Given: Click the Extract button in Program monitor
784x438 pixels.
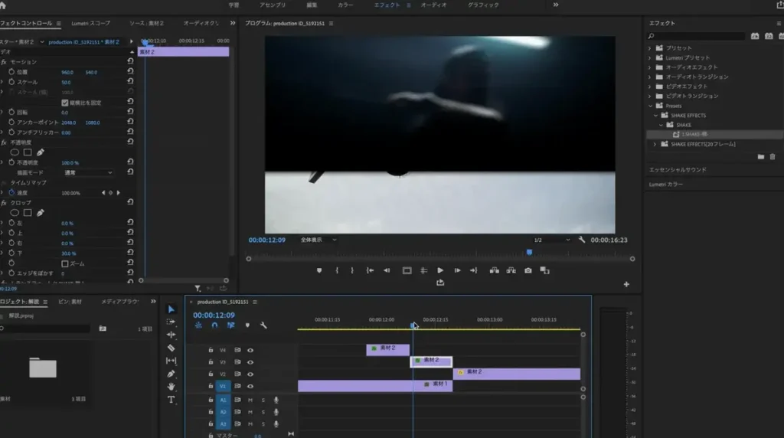Looking at the screenshot, I should [x=511, y=270].
